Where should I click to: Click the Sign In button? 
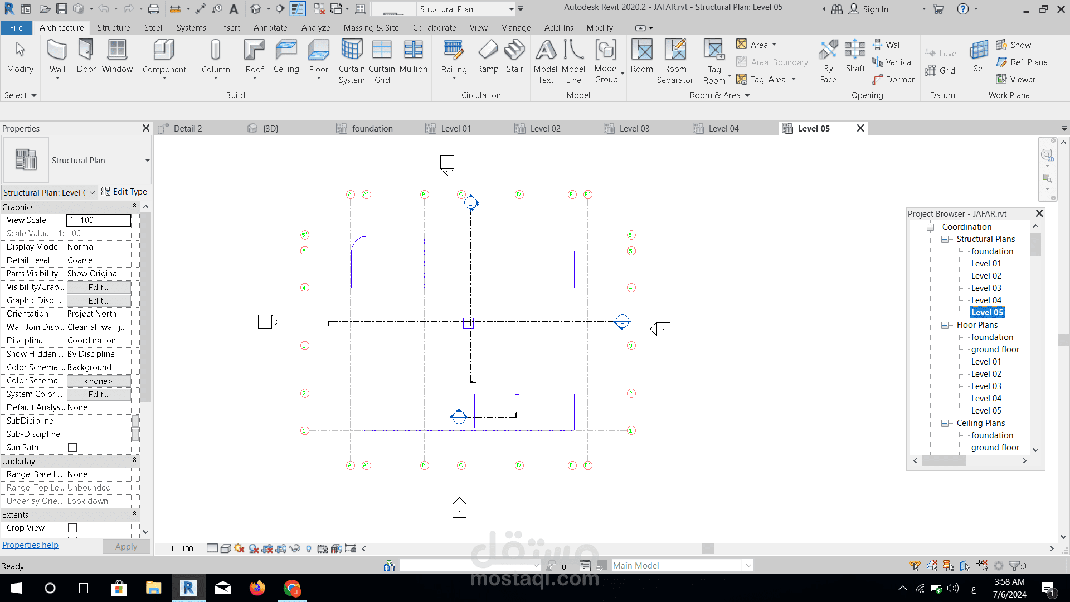tap(869, 9)
